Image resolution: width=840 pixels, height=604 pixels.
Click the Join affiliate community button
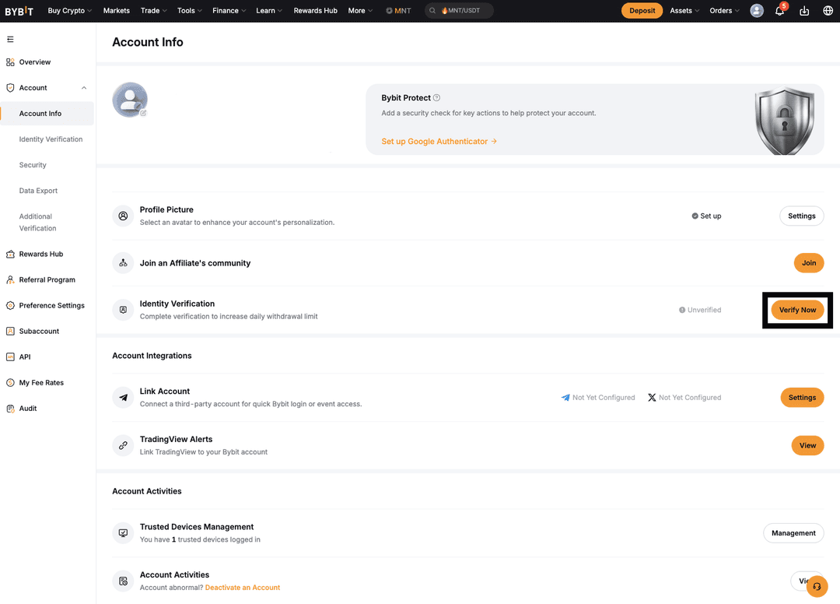(x=808, y=263)
